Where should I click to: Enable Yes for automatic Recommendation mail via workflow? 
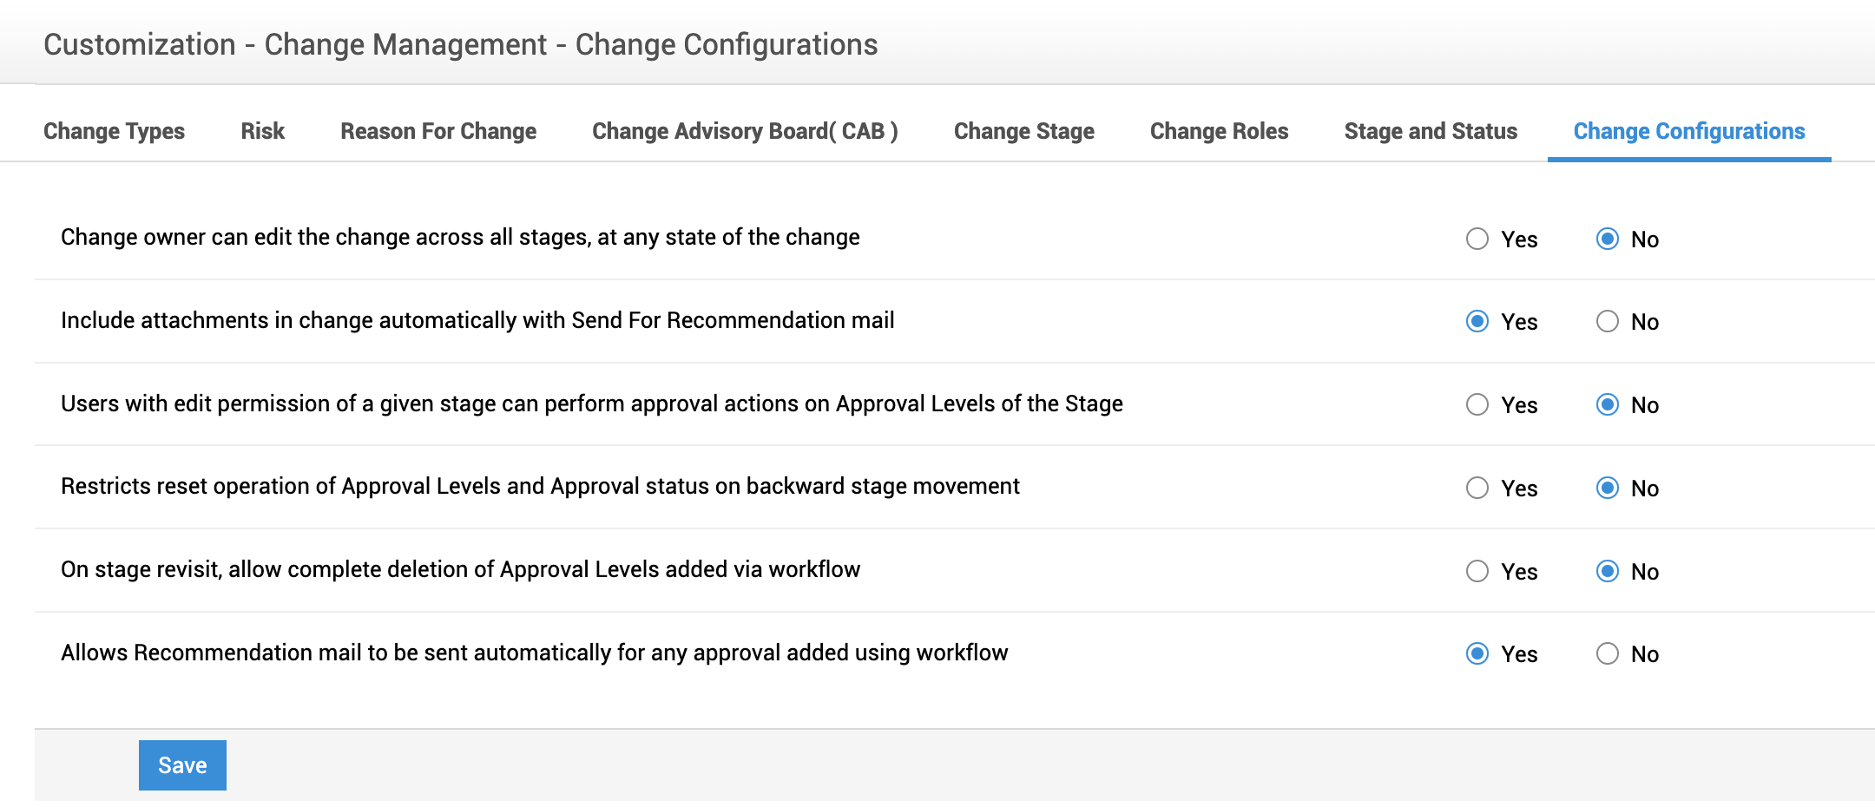pyautogui.click(x=1477, y=653)
